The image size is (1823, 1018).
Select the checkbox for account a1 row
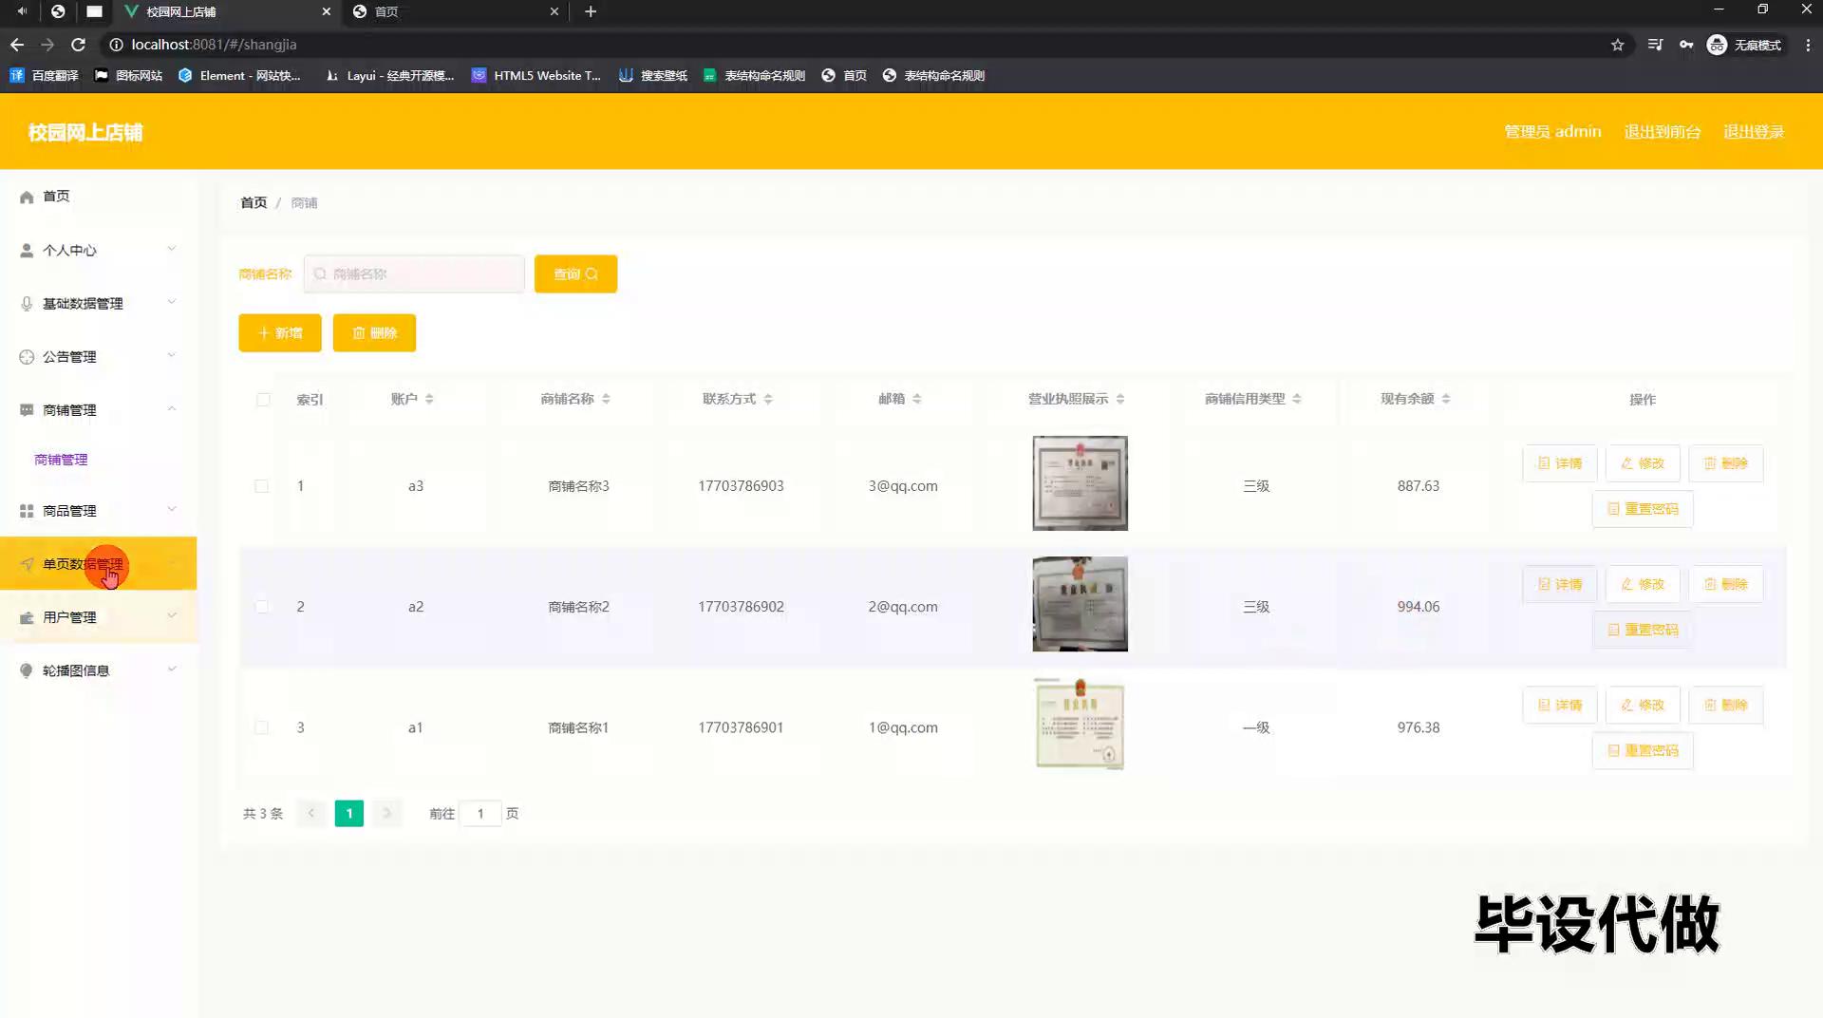(x=262, y=727)
